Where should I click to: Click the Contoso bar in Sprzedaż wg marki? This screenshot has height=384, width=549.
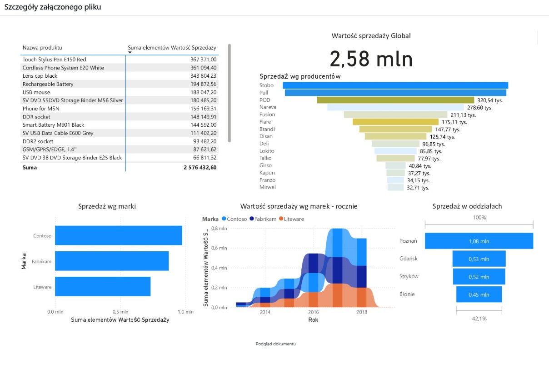point(118,235)
